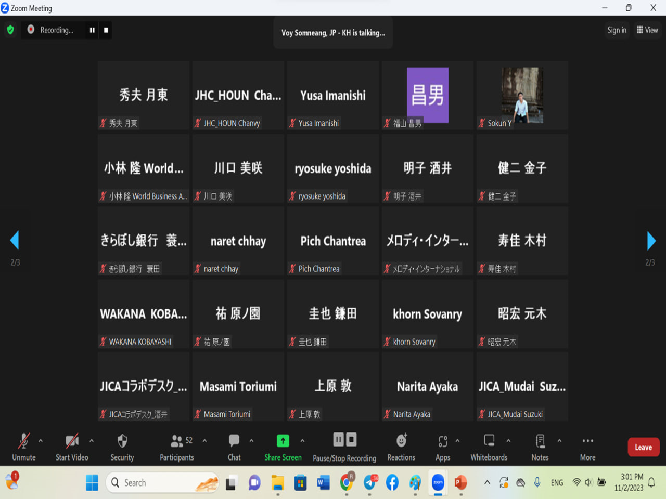Go to next participants page arrow
The height and width of the screenshot is (499, 666).
point(651,241)
